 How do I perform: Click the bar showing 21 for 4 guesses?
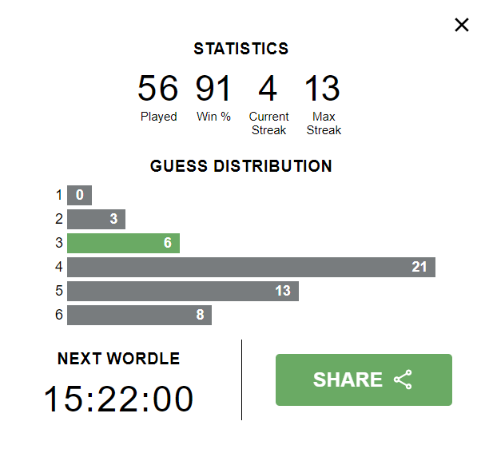pyautogui.click(x=251, y=267)
